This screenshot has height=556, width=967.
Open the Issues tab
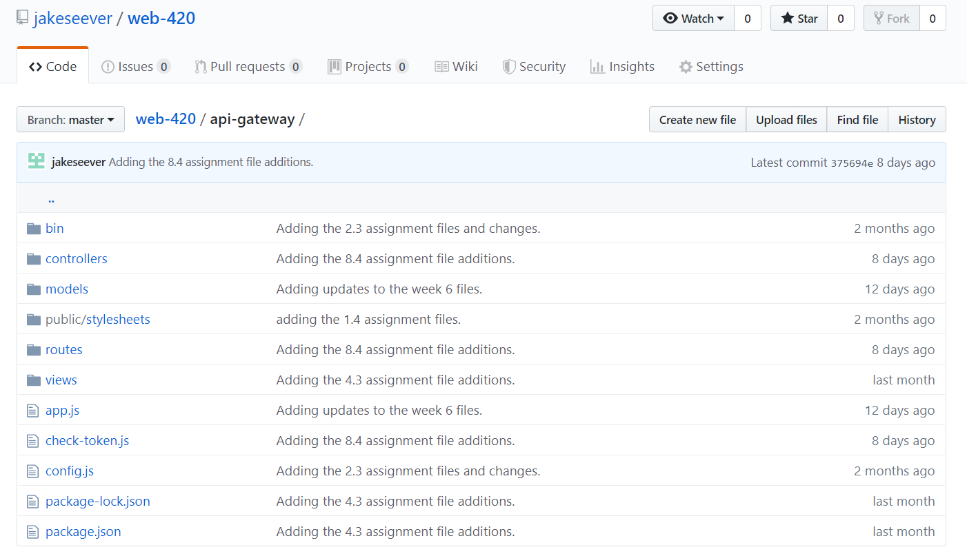136,66
